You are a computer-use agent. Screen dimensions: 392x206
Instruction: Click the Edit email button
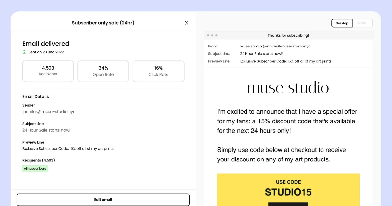point(103,200)
